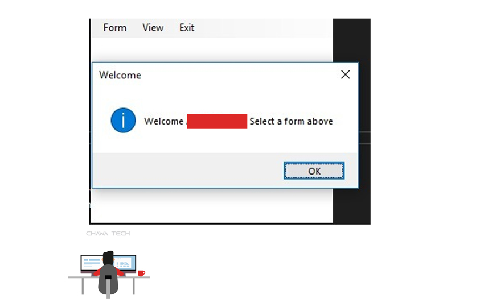
Task: Click the right monitor in the illustration
Action: [x=125, y=264]
